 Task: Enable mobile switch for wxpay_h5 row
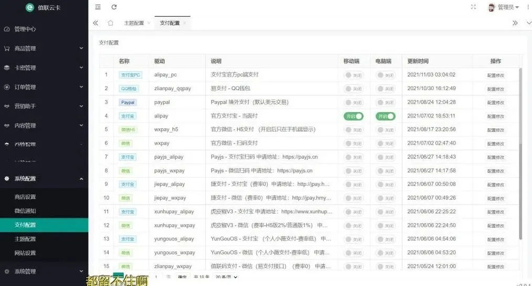[x=354, y=130]
